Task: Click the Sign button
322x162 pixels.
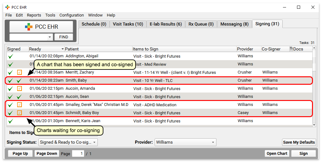Action: point(303,154)
